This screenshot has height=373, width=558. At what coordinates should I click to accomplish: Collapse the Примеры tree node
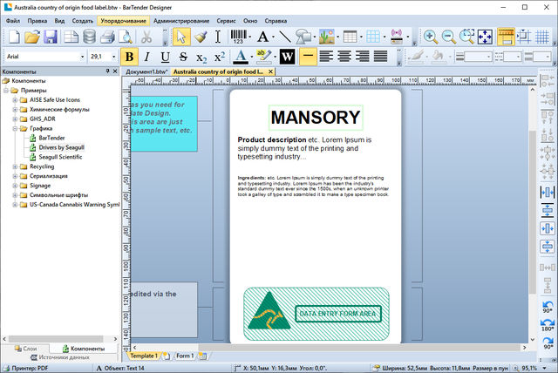click(x=6, y=91)
